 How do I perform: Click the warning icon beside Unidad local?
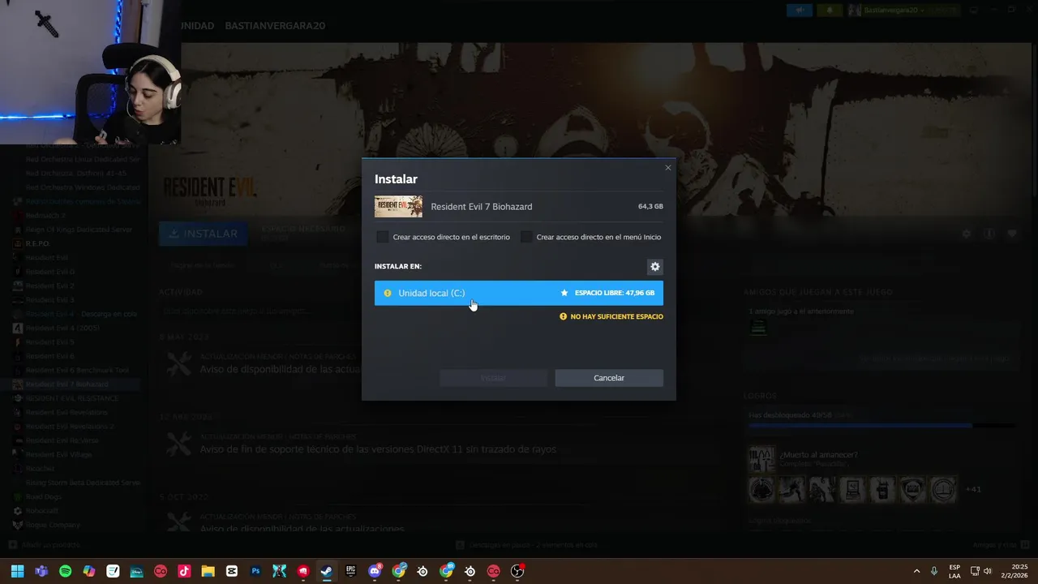click(387, 293)
